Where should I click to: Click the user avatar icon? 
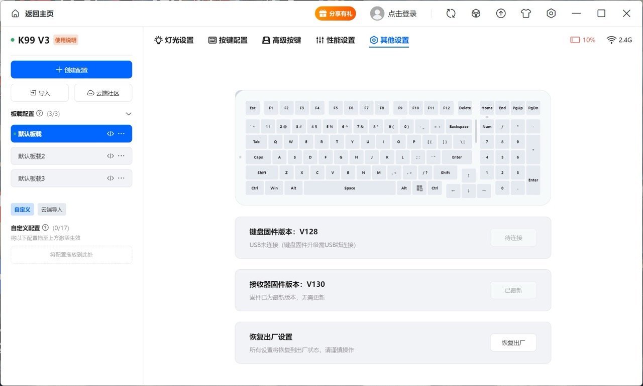click(x=377, y=14)
